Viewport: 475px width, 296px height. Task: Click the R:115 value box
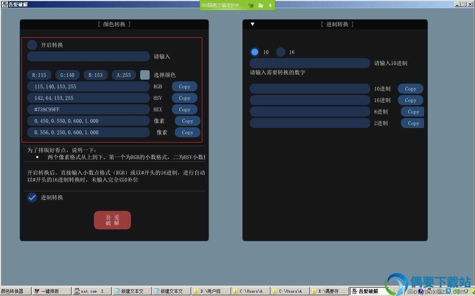pos(39,75)
